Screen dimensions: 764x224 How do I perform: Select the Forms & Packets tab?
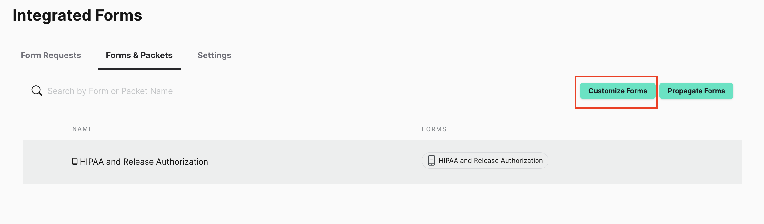click(139, 55)
